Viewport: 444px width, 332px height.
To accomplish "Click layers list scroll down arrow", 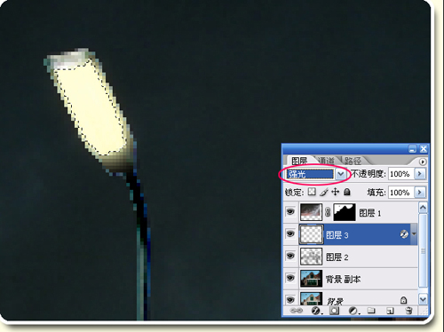I will (x=423, y=299).
